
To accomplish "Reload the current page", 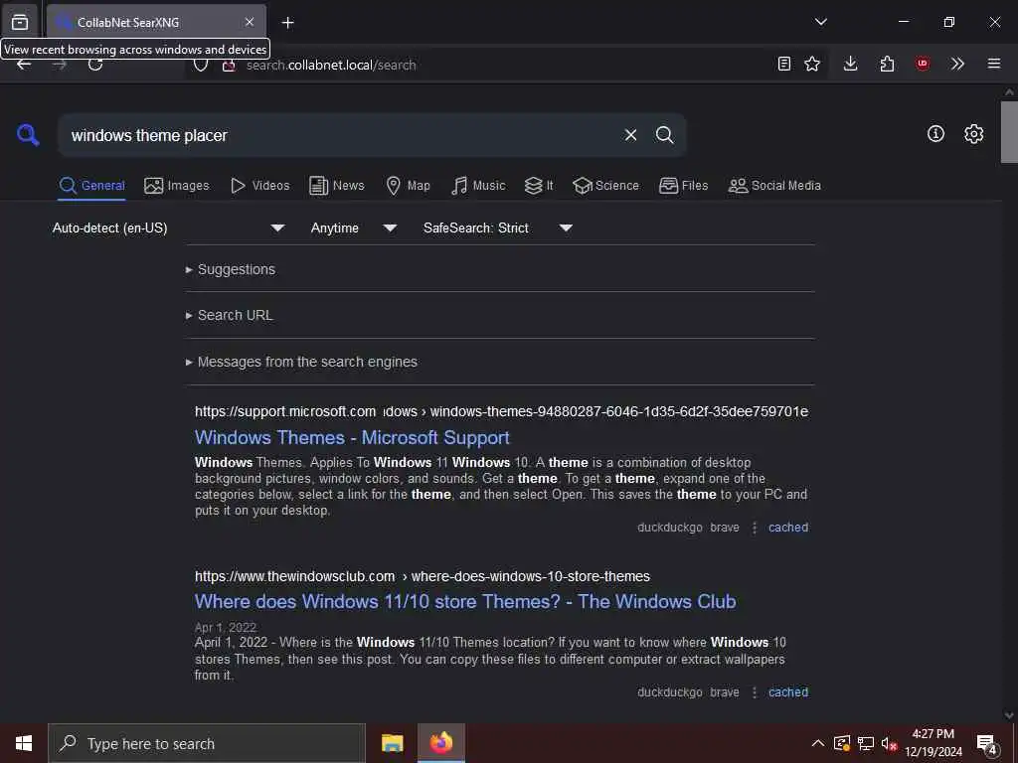I will click(x=95, y=65).
